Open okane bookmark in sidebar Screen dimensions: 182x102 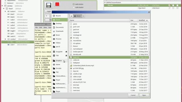point(59,64)
